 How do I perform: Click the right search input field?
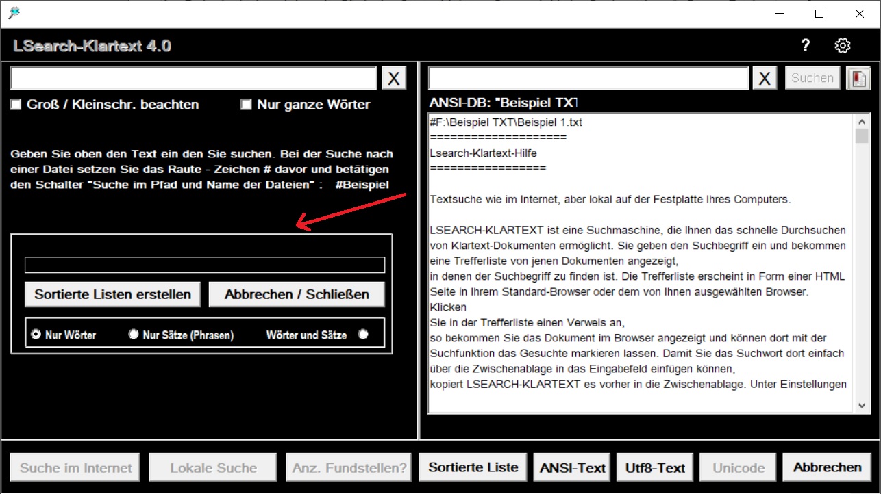(588, 78)
